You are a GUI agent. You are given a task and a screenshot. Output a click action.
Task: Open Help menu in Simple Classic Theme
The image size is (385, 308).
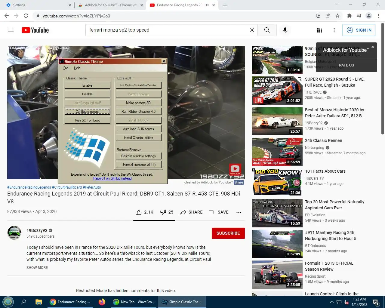77,68
